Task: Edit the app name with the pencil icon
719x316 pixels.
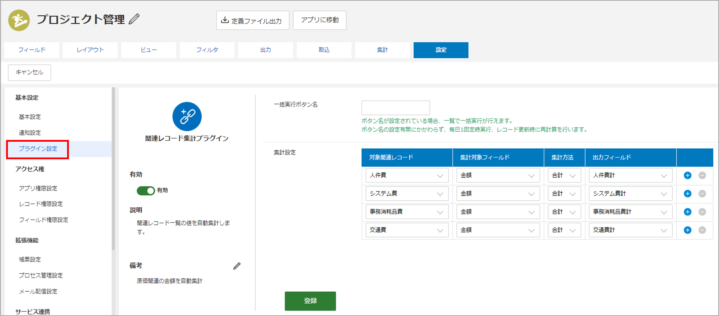Action: coord(134,19)
